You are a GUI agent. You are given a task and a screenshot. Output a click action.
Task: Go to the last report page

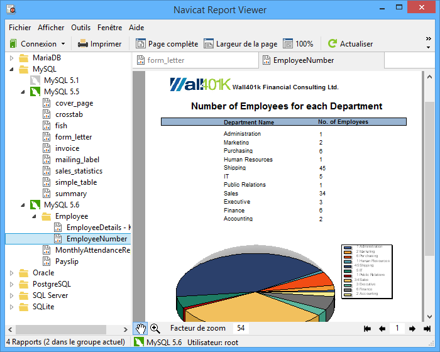pos(427,329)
